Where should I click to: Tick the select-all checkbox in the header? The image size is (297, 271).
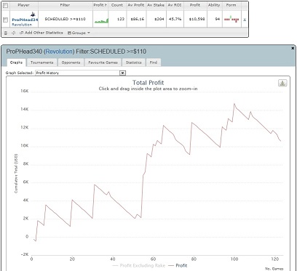pyautogui.click(x=5, y=5)
